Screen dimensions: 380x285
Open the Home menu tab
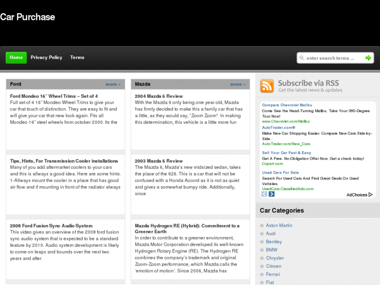[x=16, y=58]
